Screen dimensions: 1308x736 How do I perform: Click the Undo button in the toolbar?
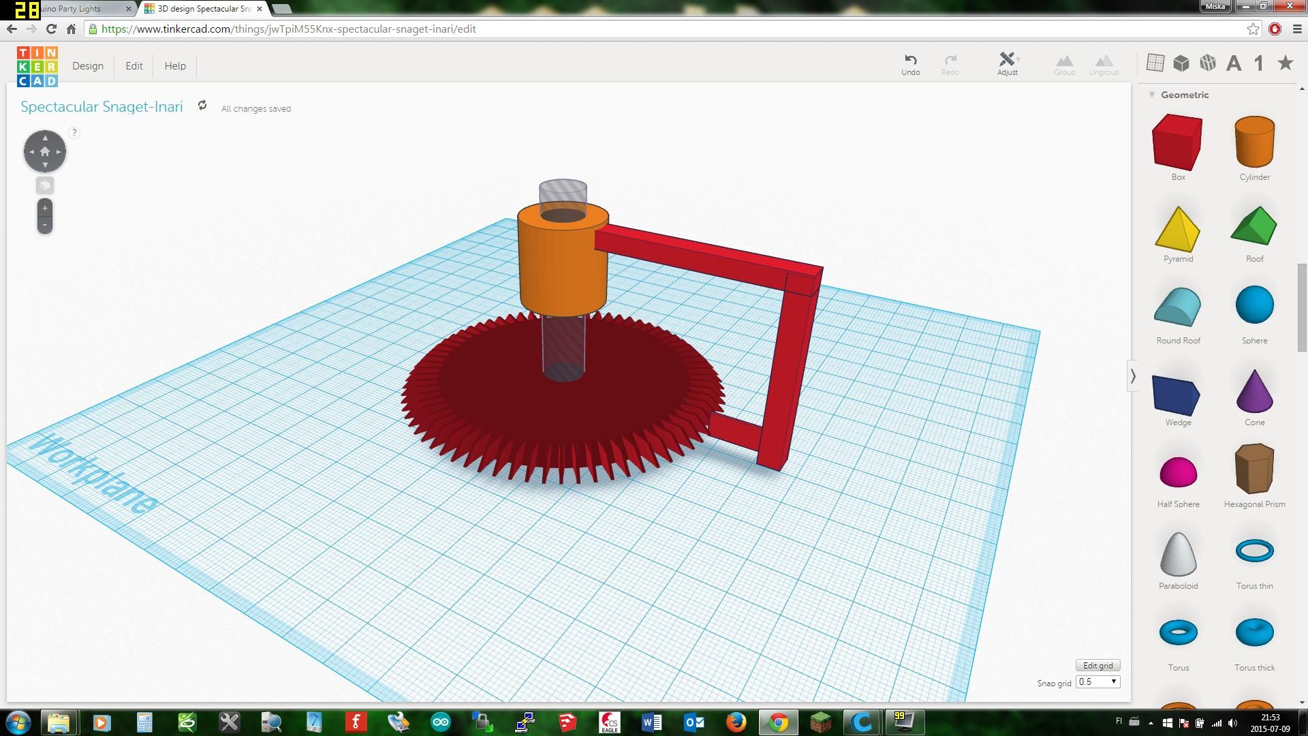tap(910, 63)
